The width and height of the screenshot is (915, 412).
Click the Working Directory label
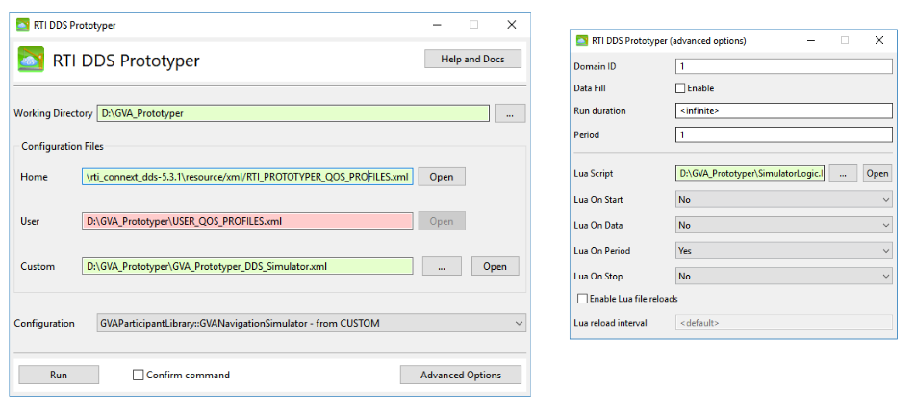53,113
